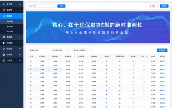Expand the sidebar menu with the pin icon

click(x=20, y=4)
